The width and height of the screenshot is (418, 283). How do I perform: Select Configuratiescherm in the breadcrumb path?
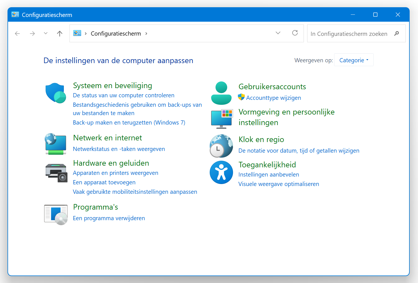pyautogui.click(x=116, y=33)
